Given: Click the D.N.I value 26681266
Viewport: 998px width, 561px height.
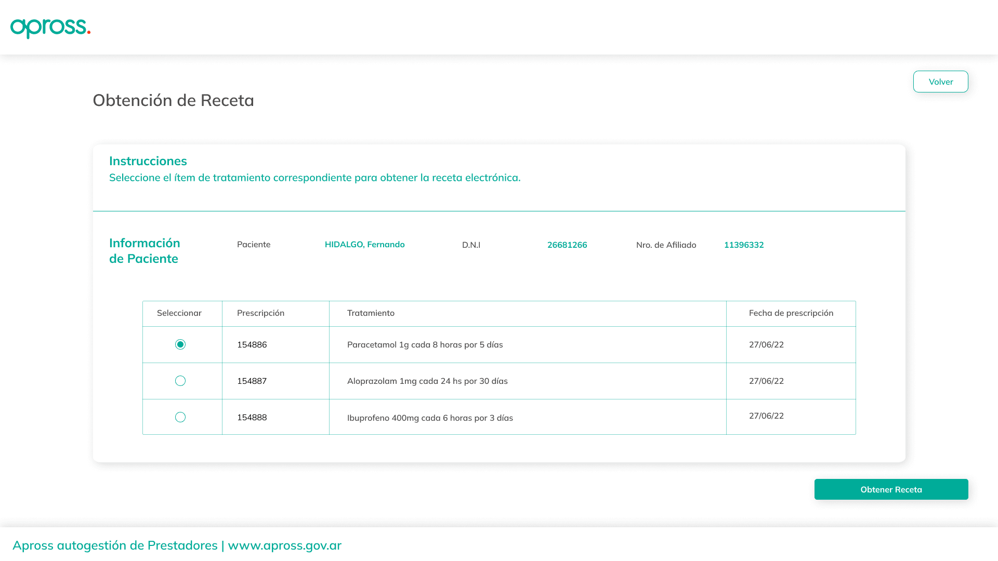Looking at the screenshot, I should click(x=567, y=245).
